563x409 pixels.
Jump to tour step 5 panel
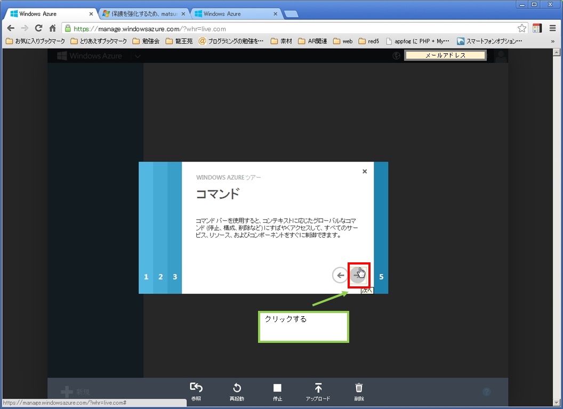click(x=381, y=228)
